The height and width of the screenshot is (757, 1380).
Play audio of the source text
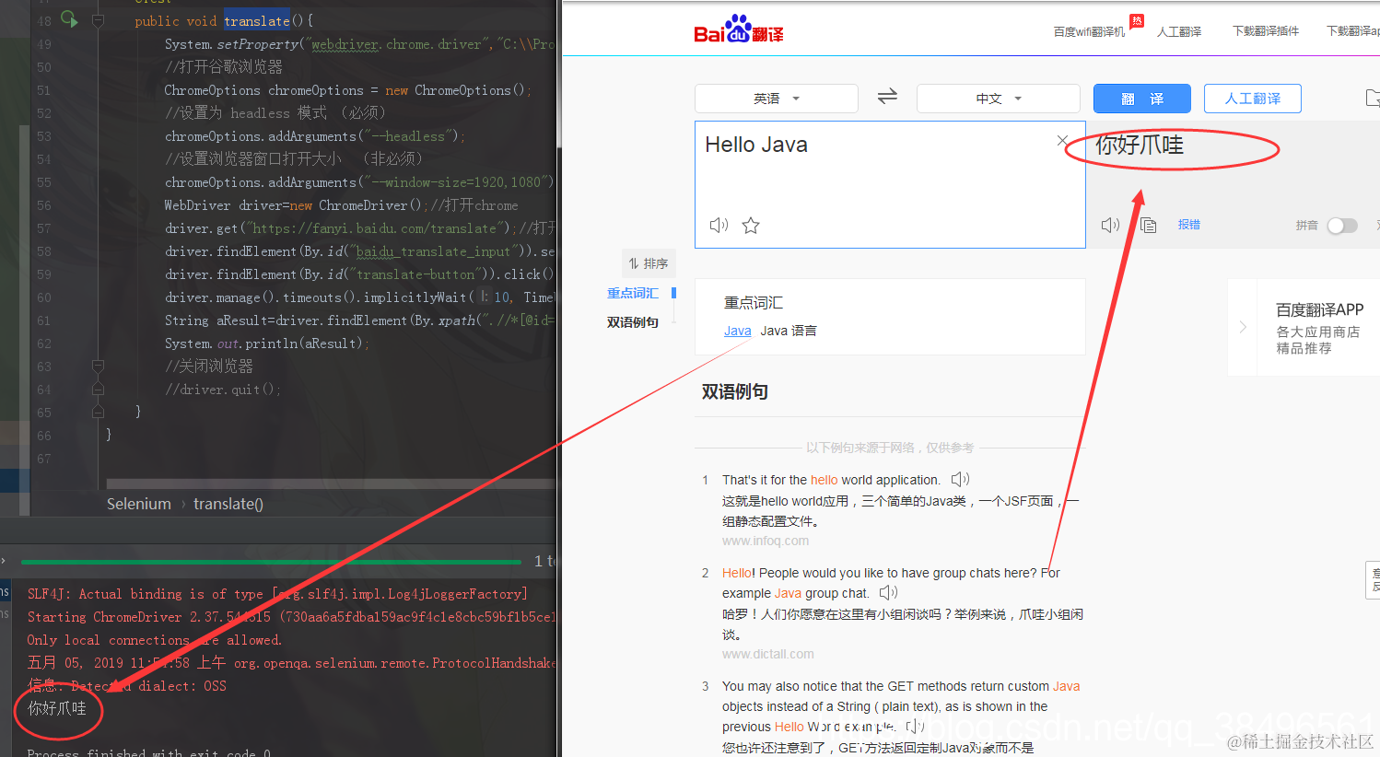point(719,225)
